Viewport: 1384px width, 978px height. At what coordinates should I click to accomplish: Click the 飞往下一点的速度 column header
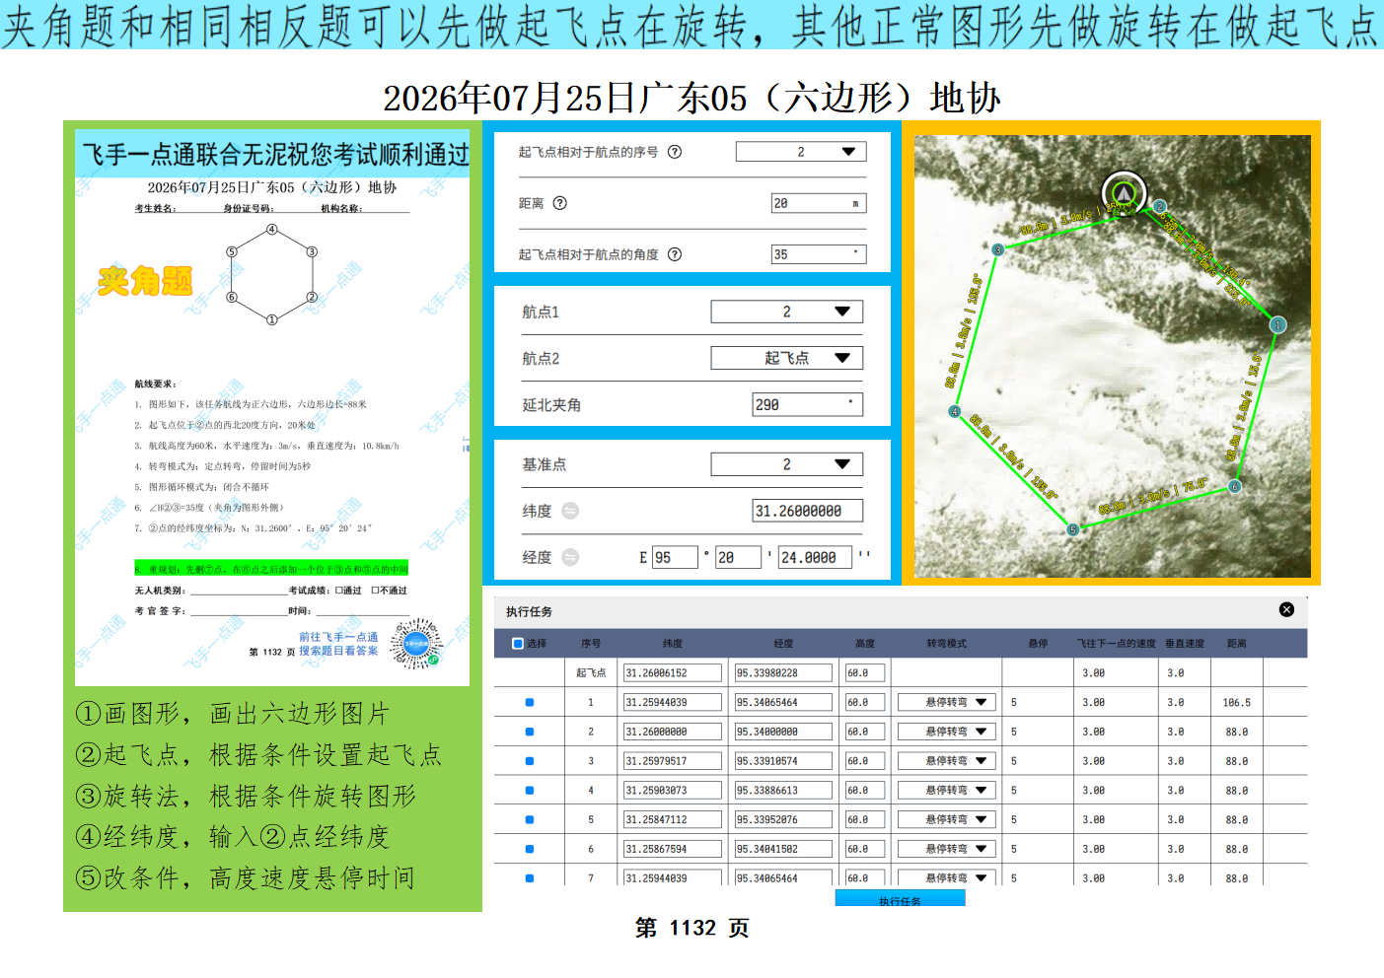pos(1117,644)
